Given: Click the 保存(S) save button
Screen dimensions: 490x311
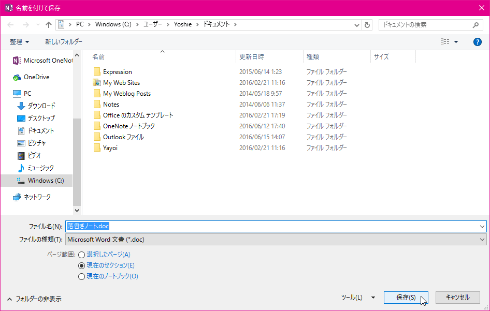Looking at the screenshot, I should coord(406,298).
